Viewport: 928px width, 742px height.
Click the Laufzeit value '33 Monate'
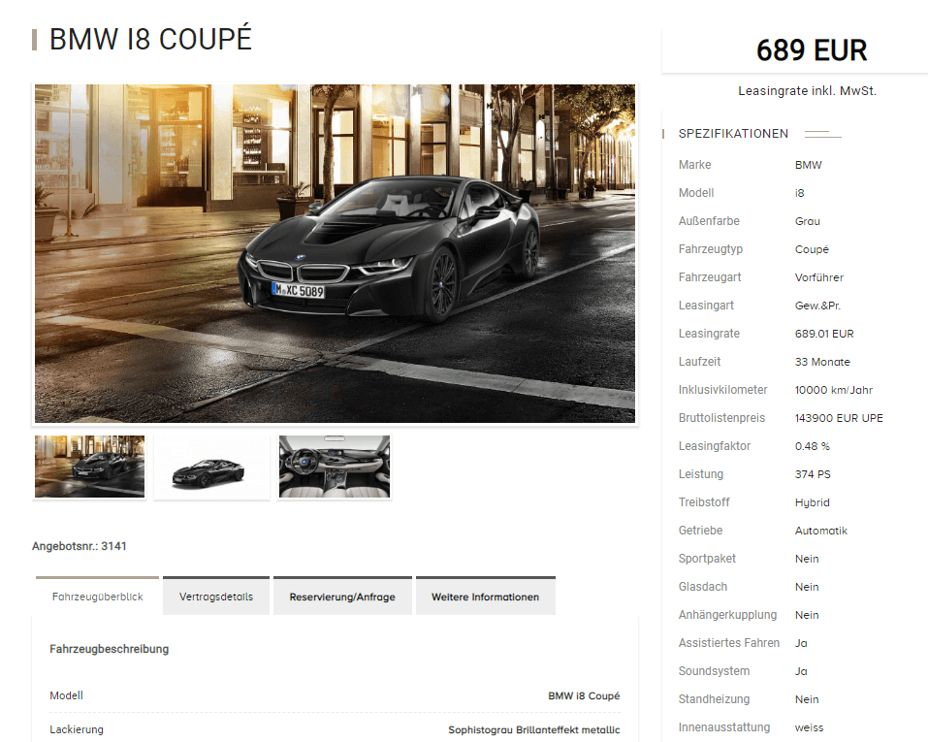822,362
